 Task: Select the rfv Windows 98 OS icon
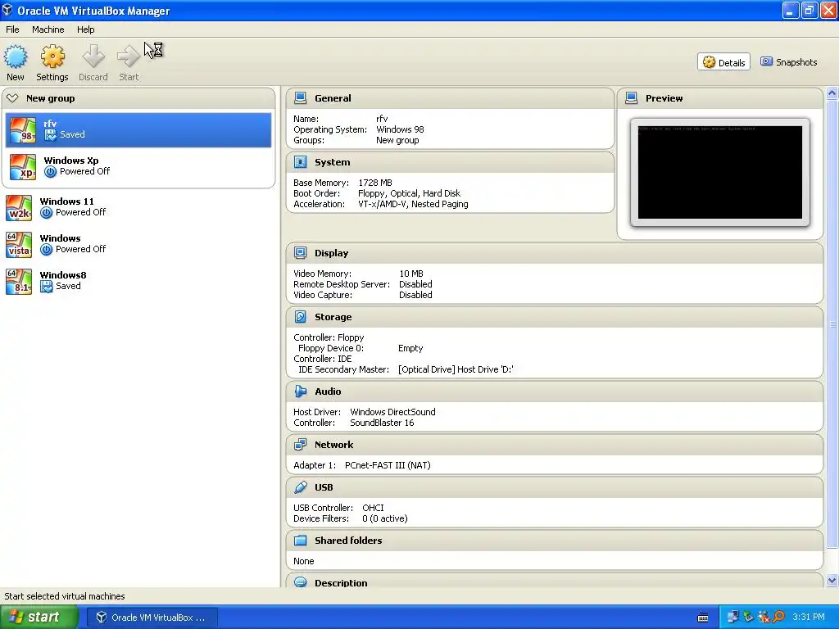tap(23, 129)
